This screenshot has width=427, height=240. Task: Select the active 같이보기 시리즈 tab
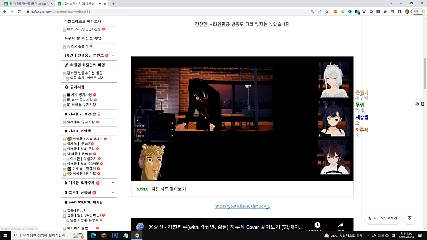tap(79, 4)
